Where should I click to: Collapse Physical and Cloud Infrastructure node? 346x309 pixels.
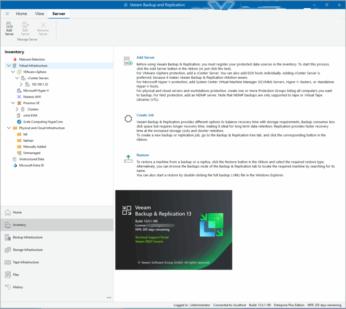pyautogui.click(x=9, y=128)
